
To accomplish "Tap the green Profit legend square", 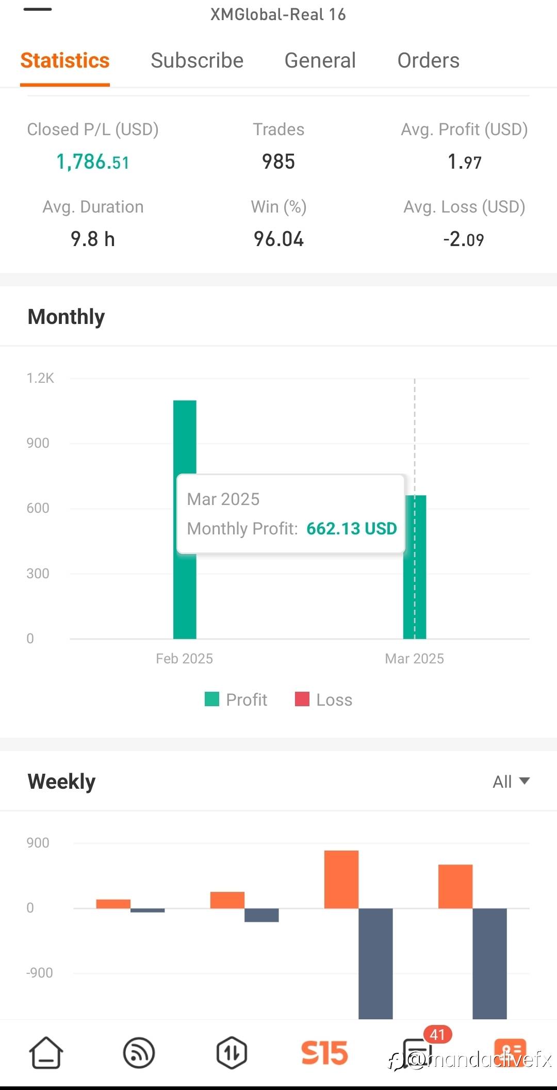I will pyautogui.click(x=212, y=699).
